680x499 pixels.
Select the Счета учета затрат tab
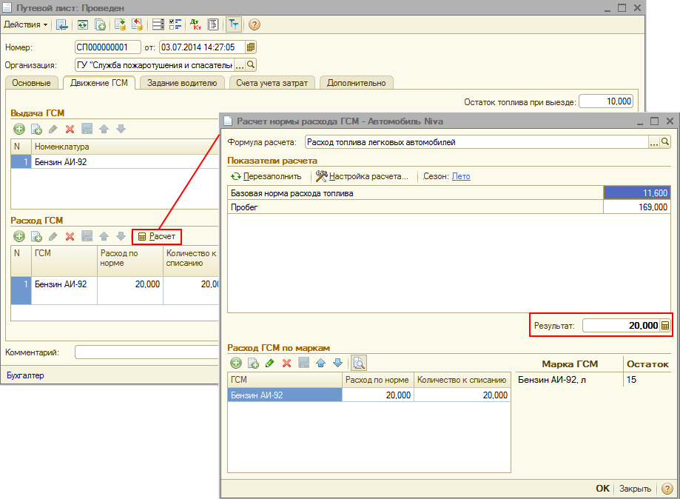coord(273,83)
